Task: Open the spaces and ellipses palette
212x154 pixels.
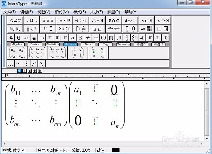Action: point(31,21)
